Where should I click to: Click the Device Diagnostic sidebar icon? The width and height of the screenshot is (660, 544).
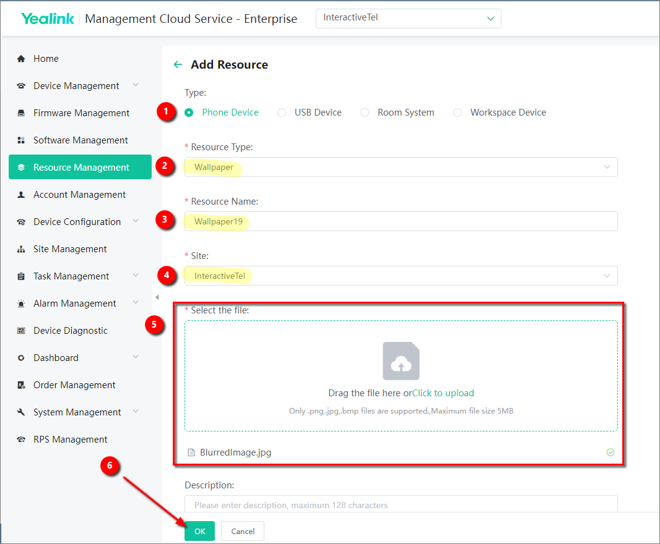[21, 331]
